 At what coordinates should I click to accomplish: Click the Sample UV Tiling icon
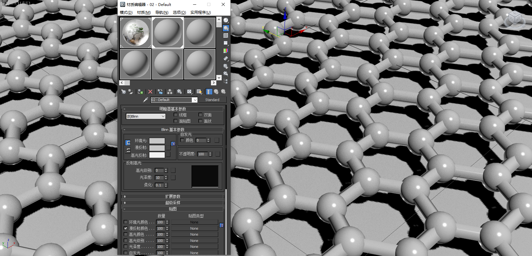point(226,43)
